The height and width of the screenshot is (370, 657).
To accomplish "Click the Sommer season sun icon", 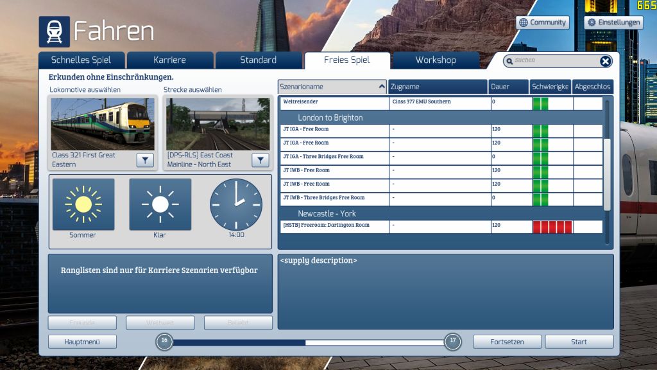I will click(83, 204).
